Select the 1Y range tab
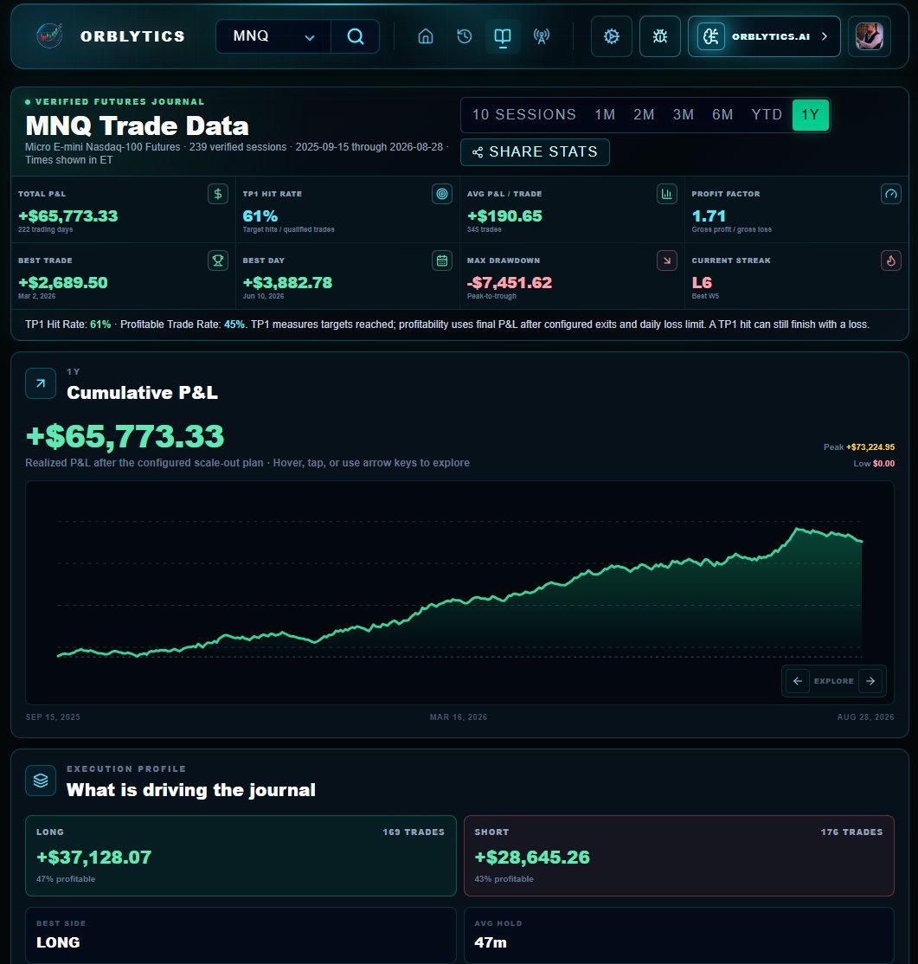This screenshot has height=964, width=918. coord(811,115)
